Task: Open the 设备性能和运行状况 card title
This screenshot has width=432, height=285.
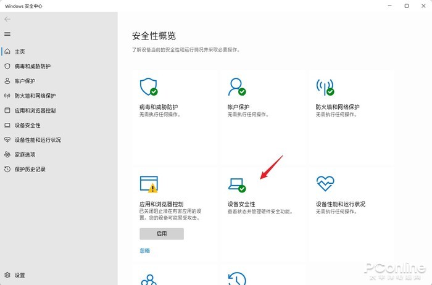Action: [x=341, y=204]
